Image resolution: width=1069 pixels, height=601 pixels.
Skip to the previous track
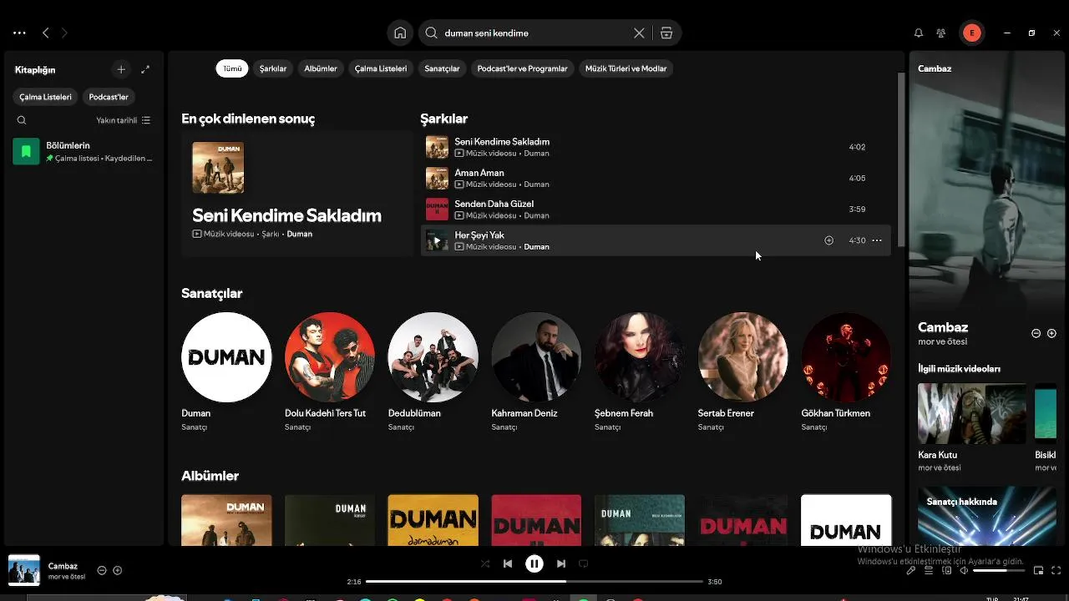pyautogui.click(x=508, y=563)
